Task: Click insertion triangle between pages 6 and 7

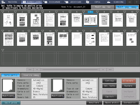Action: tap(84, 12)
